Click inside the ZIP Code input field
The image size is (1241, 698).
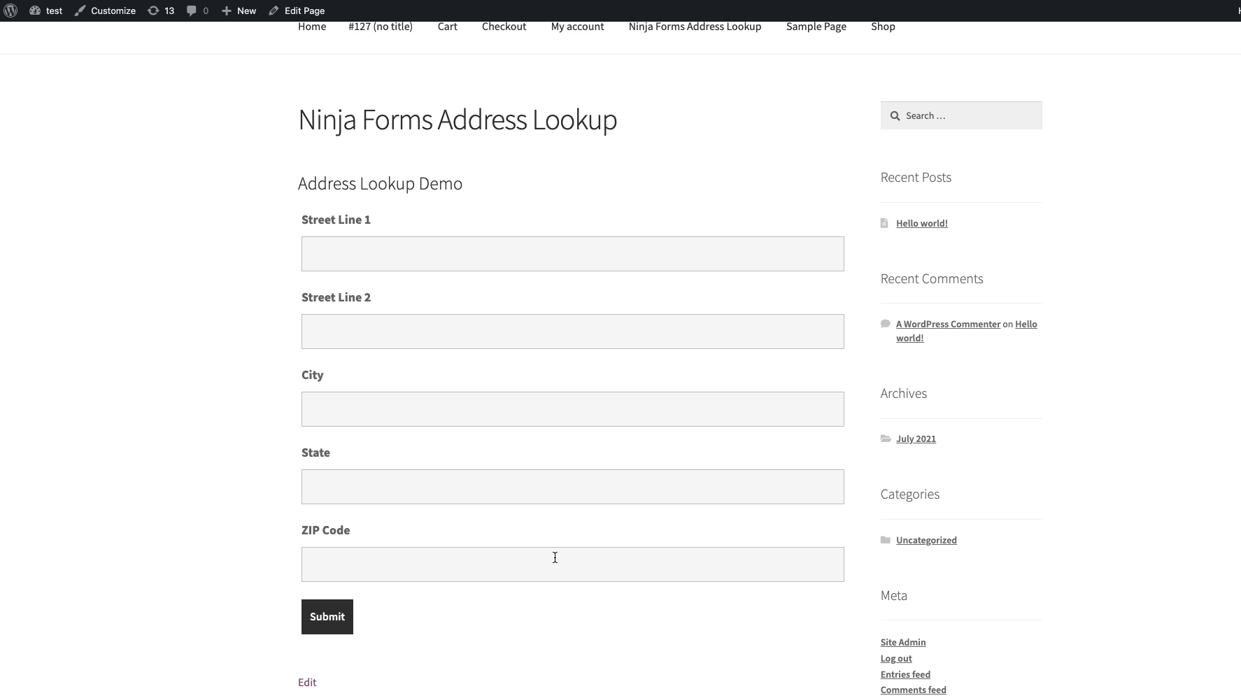572,564
